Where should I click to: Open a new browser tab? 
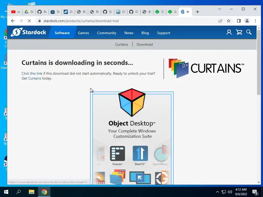click(x=198, y=12)
